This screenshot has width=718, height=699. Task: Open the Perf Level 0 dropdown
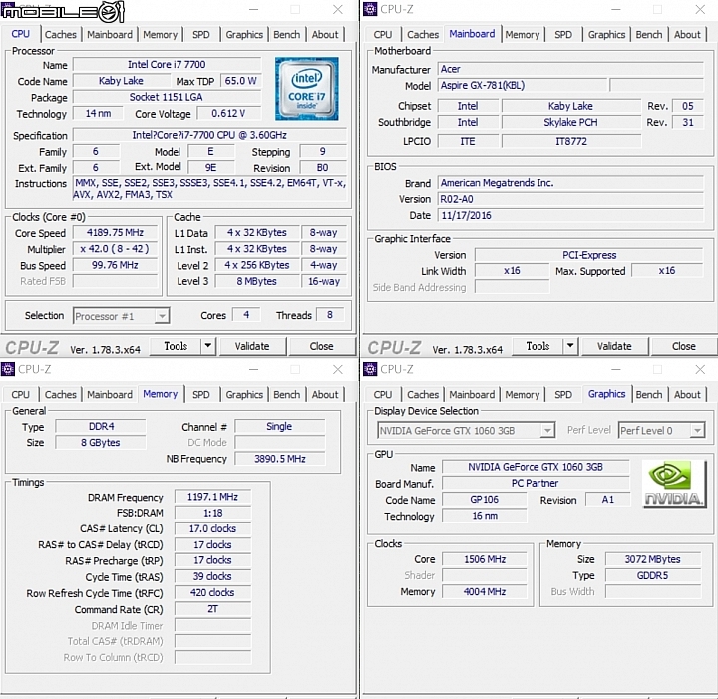pyautogui.click(x=697, y=431)
